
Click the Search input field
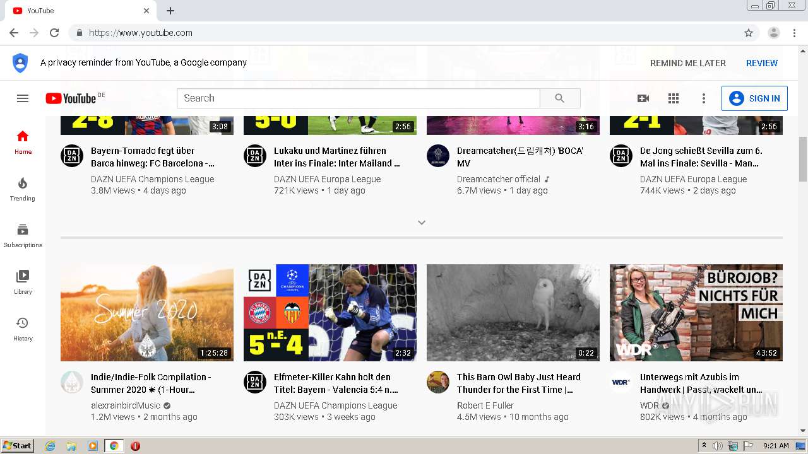pos(359,98)
